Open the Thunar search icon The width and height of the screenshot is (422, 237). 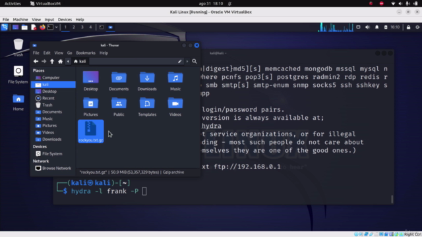pos(195,61)
